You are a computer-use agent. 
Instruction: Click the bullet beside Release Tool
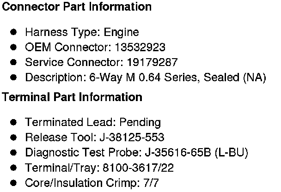14,138
